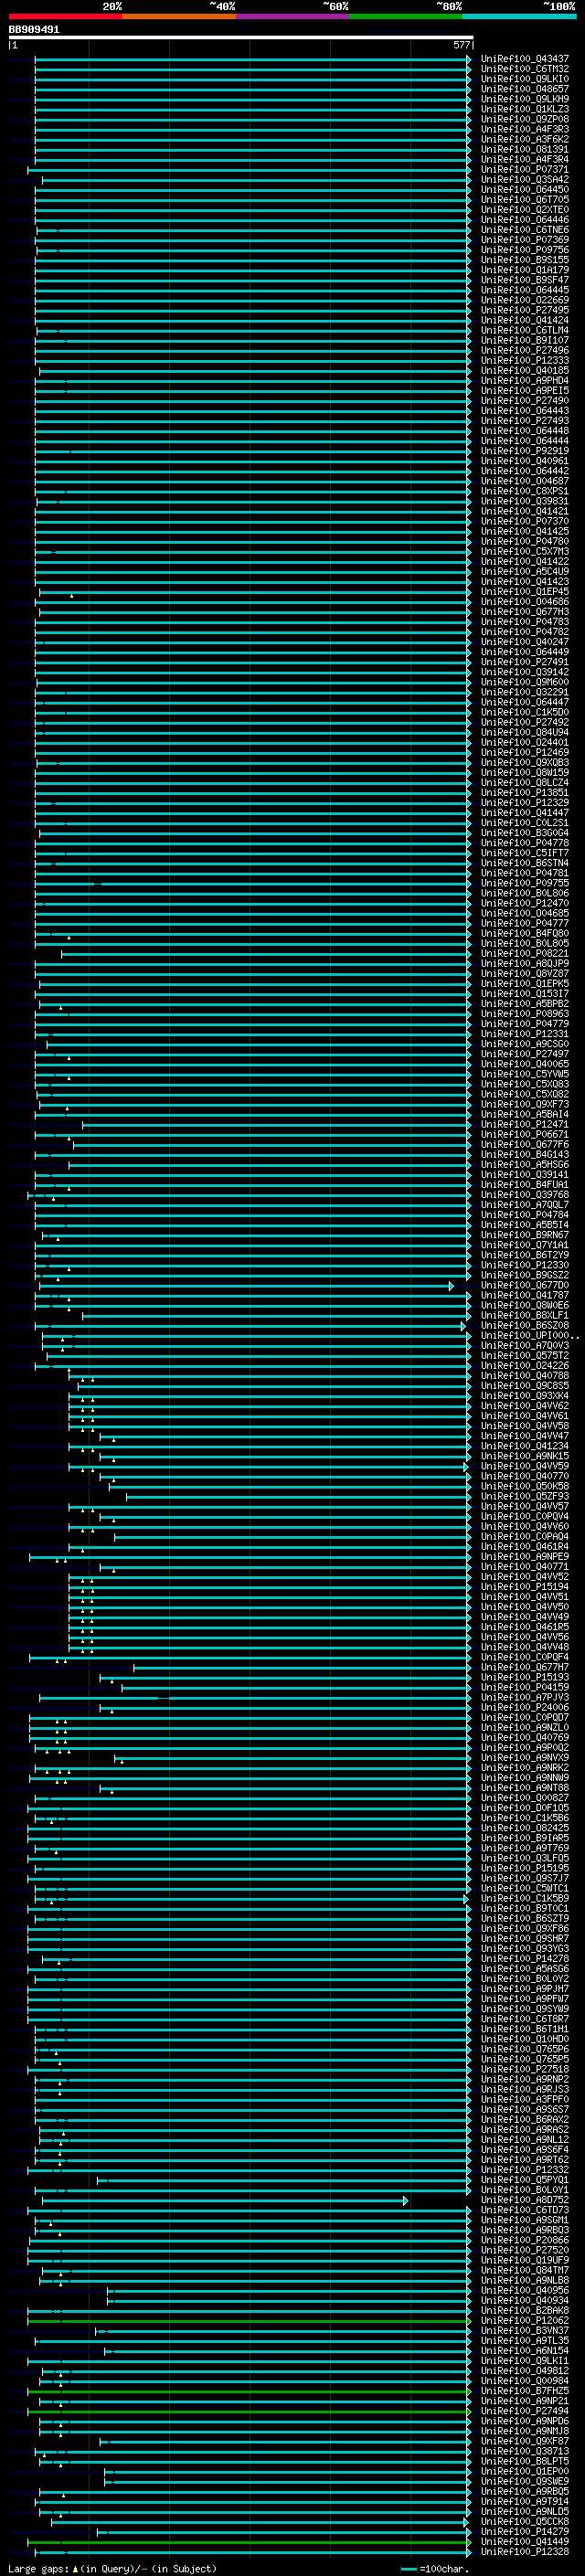Select the UniRef100_A4F3R4 label
Screen dimensions: 585x2576
tap(524, 159)
